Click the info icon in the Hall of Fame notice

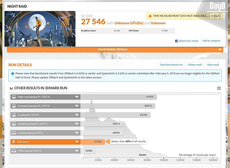pos(13,74)
